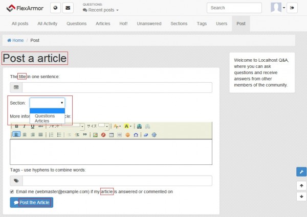This screenshot has width=307, height=217.
Task: Open the envelope messages icon
Action: [68, 8]
